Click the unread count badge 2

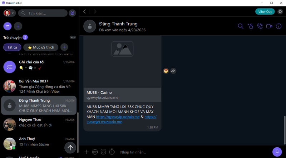[25, 37]
